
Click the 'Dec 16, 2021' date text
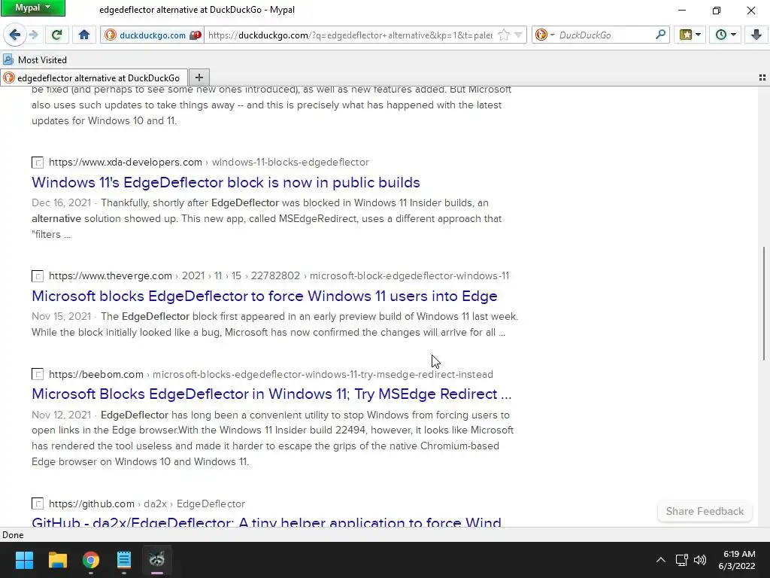[x=62, y=203]
